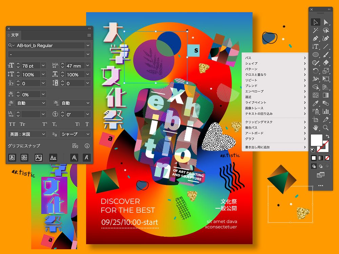Open the クリッピングマスク submenu
339x254 pixels.
point(275,122)
